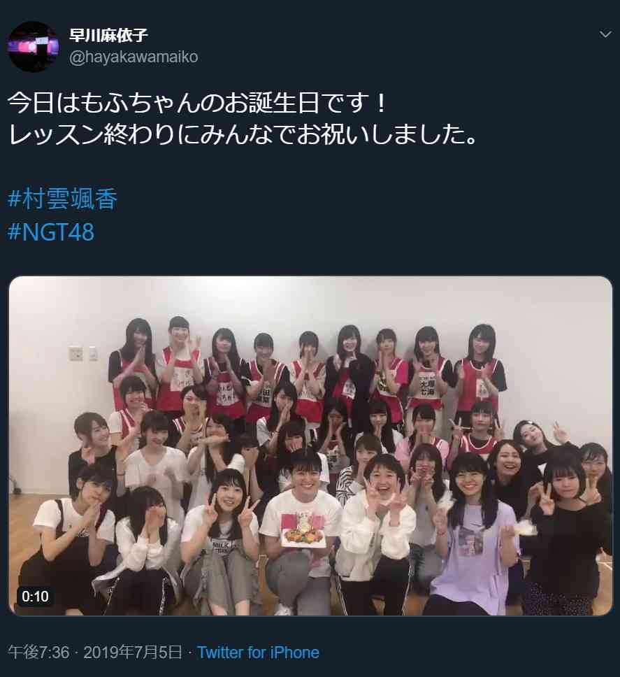Open the #NGT48 hashtag

point(51,232)
